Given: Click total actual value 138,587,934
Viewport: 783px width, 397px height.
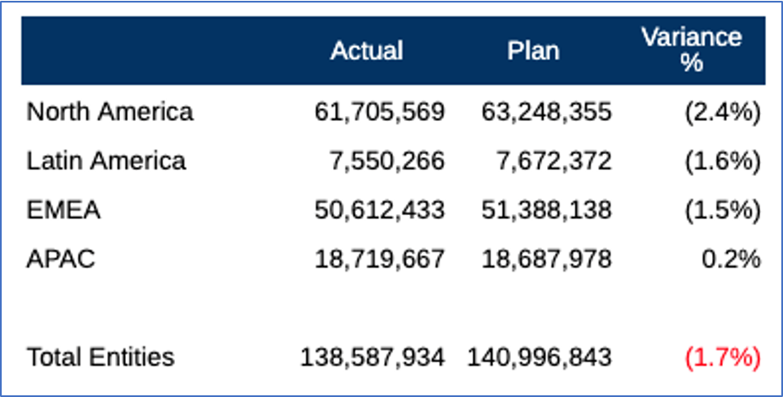Looking at the screenshot, I should [372, 357].
